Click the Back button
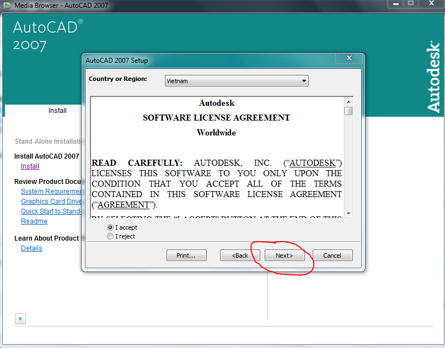Viewport: 445px width, 348px height. [240, 255]
